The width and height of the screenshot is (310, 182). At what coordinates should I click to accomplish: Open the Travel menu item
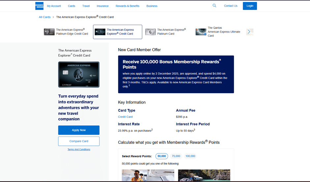coord(86,6)
